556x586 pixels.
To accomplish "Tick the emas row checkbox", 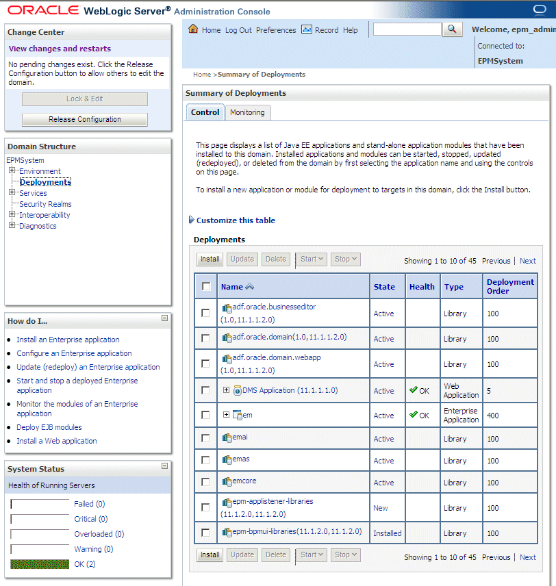I will pos(205,460).
